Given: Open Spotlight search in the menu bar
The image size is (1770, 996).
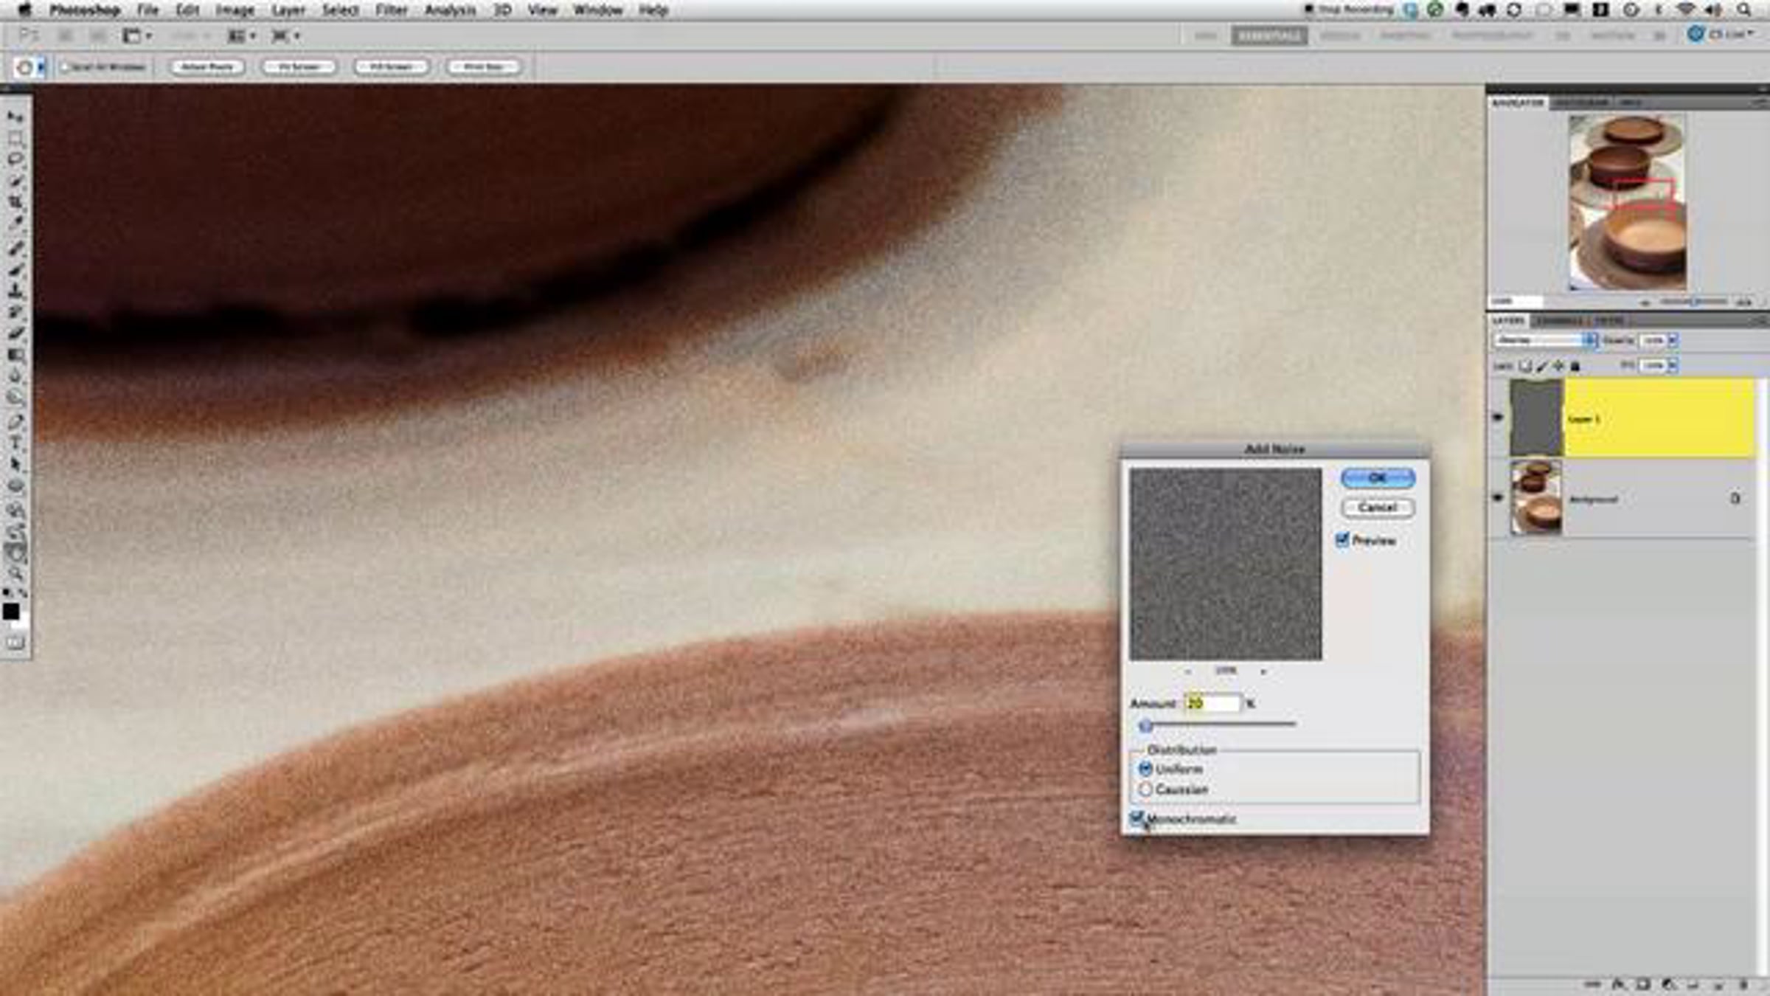Looking at the screenshot, I should [1744, 10].
